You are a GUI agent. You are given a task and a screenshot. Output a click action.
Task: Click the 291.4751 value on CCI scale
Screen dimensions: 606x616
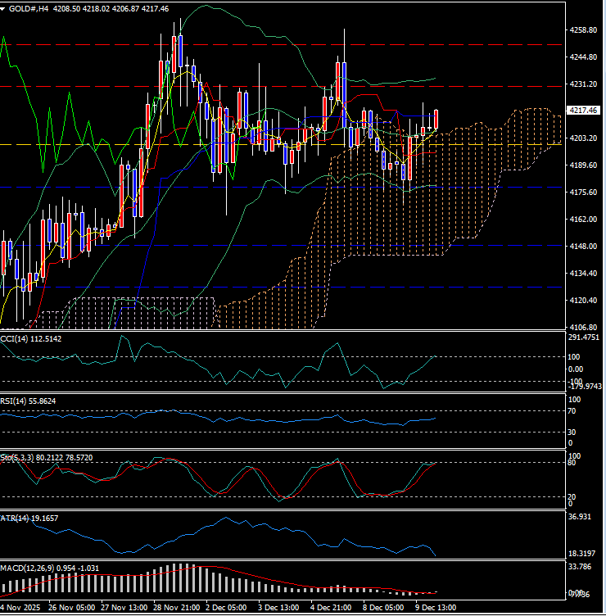[x=583, y=337]
